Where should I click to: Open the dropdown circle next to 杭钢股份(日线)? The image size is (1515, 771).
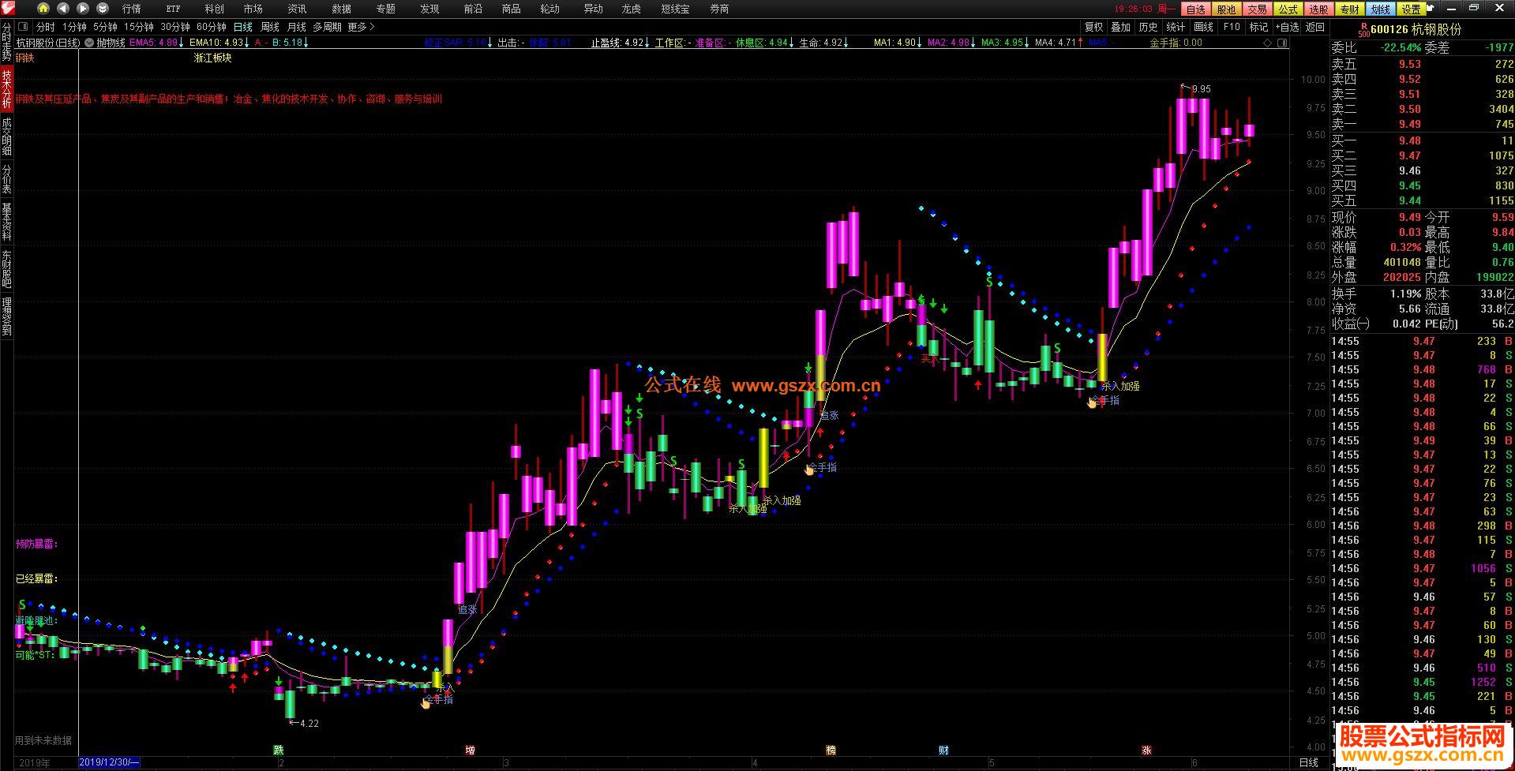coord(89,43)
